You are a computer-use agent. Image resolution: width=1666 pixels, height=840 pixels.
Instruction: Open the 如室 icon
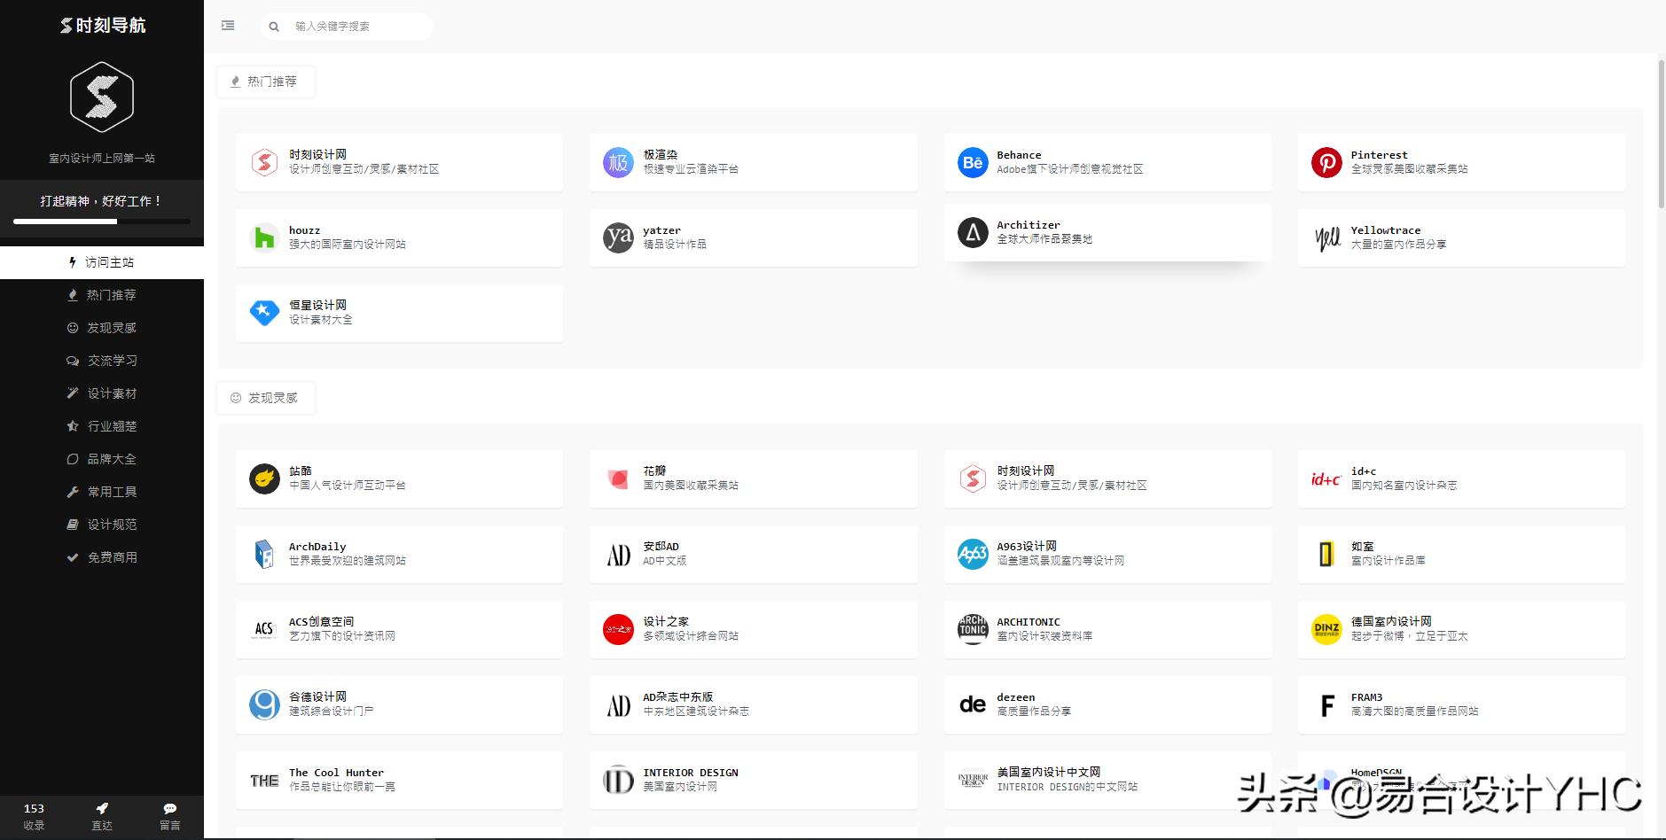click(x=1326, y=554)
